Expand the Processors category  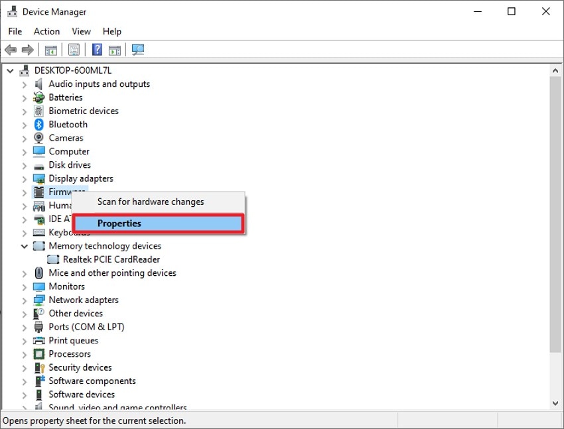(x=25, y=353)
